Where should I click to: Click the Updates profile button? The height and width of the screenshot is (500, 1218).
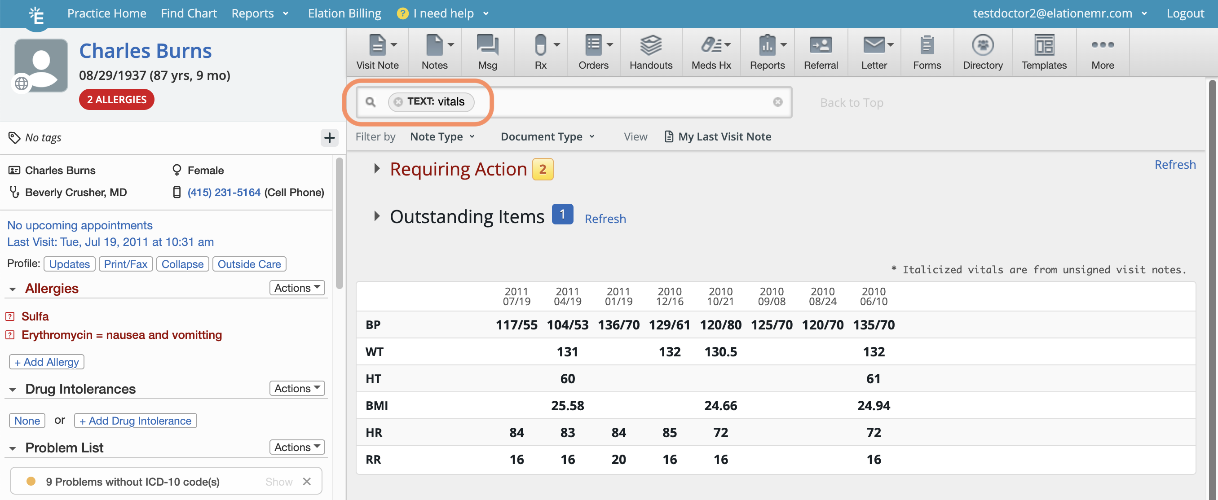(x=69, y=264)
